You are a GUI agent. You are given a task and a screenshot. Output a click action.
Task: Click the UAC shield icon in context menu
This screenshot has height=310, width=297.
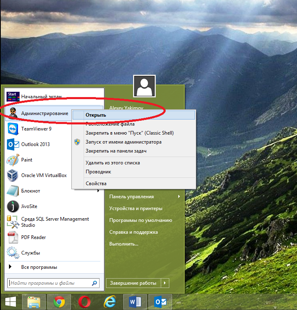point(77,142)
